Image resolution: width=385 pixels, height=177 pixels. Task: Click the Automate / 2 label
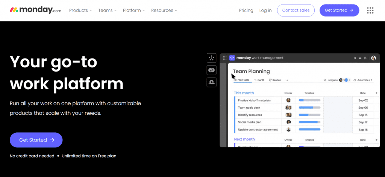(x=365, y=80)
